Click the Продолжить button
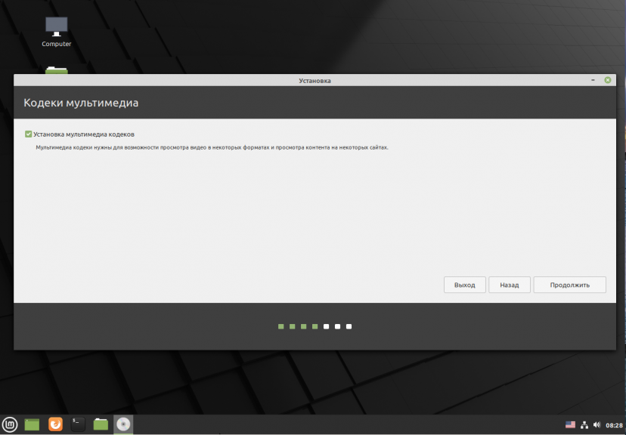Image resolution: width=626 pixels, height=435 pixels. point(570,285)
